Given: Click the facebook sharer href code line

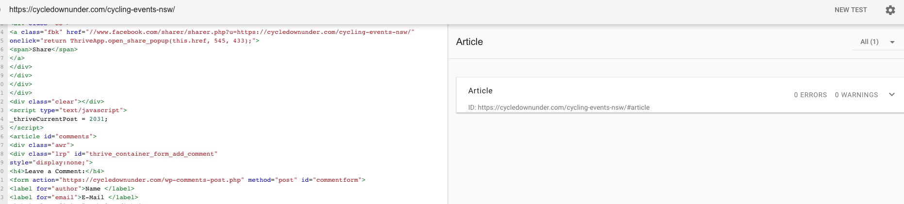Looking at the screenshot, I should click(212, 32).
